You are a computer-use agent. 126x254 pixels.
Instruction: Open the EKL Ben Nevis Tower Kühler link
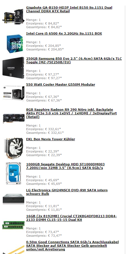[x=51, y=139]
